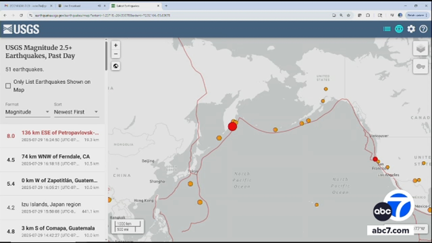
Task: Zoom out using the minus control
Action: coord(116,54)
